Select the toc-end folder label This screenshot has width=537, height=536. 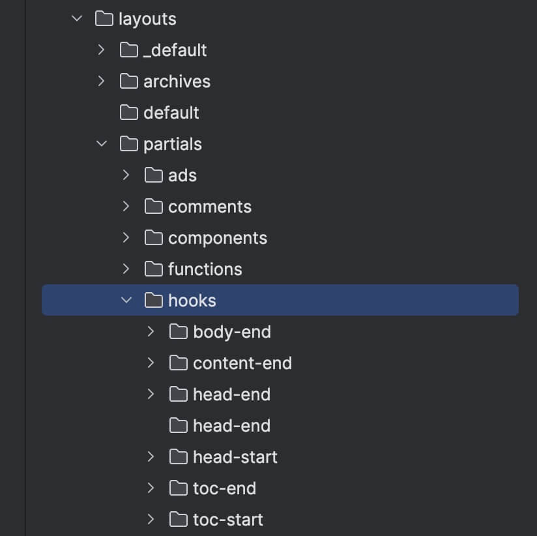point(224,488)
